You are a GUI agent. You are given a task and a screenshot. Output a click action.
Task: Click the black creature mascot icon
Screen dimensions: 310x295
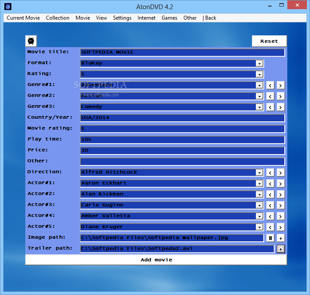click(31, 41)
